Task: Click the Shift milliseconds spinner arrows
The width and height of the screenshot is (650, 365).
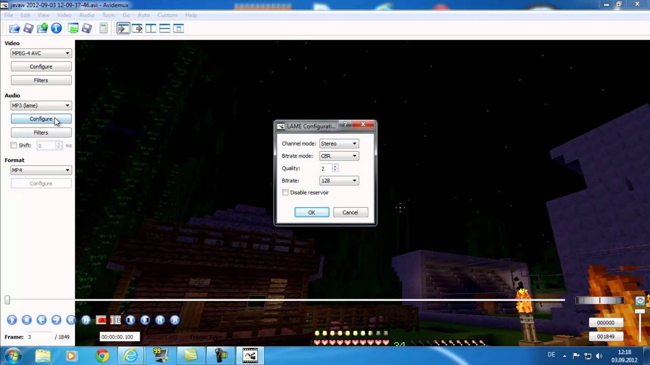Action: [x=59, y=145]
